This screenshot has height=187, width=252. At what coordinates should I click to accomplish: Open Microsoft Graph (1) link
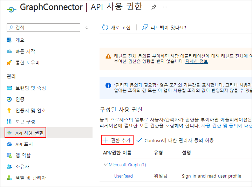(127, 165)
